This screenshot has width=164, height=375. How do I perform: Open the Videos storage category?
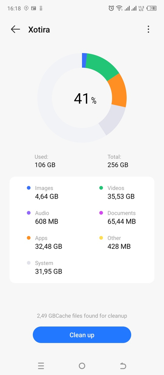tap(117, 192)
